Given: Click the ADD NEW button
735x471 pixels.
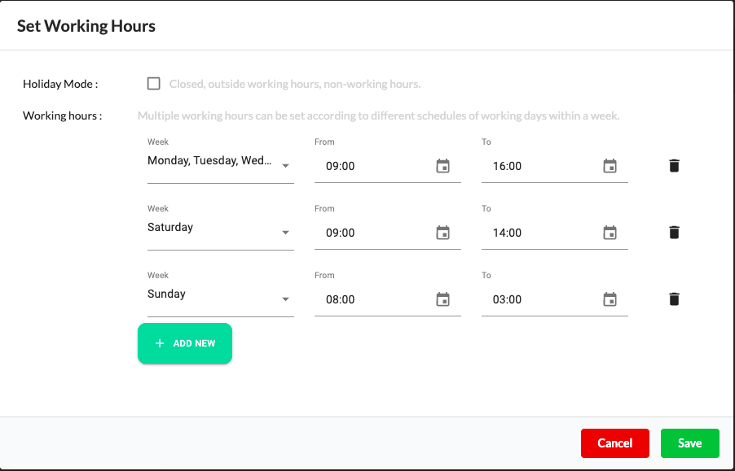Looking at the screenshot, I should pos(185,343).
